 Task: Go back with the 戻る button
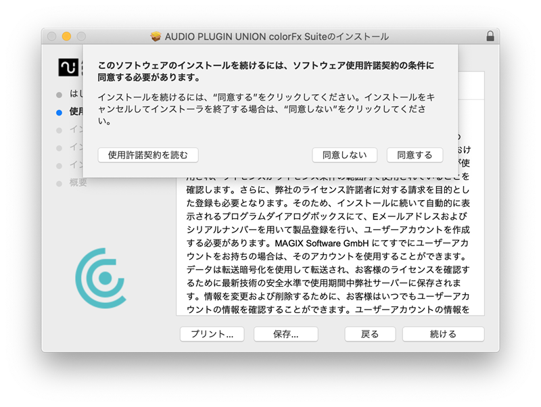coord(370,334)
